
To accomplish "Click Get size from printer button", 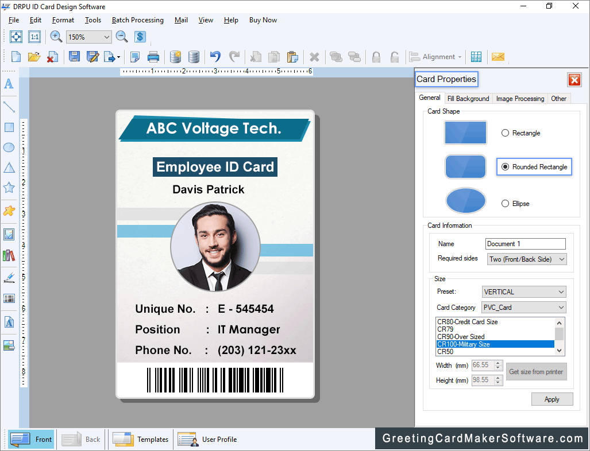I will click(x=536, y=372).
